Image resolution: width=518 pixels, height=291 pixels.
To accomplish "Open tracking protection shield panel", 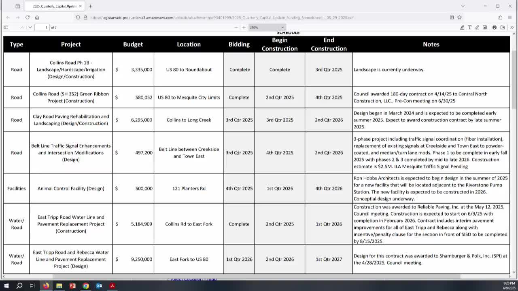I will point(78,17).
